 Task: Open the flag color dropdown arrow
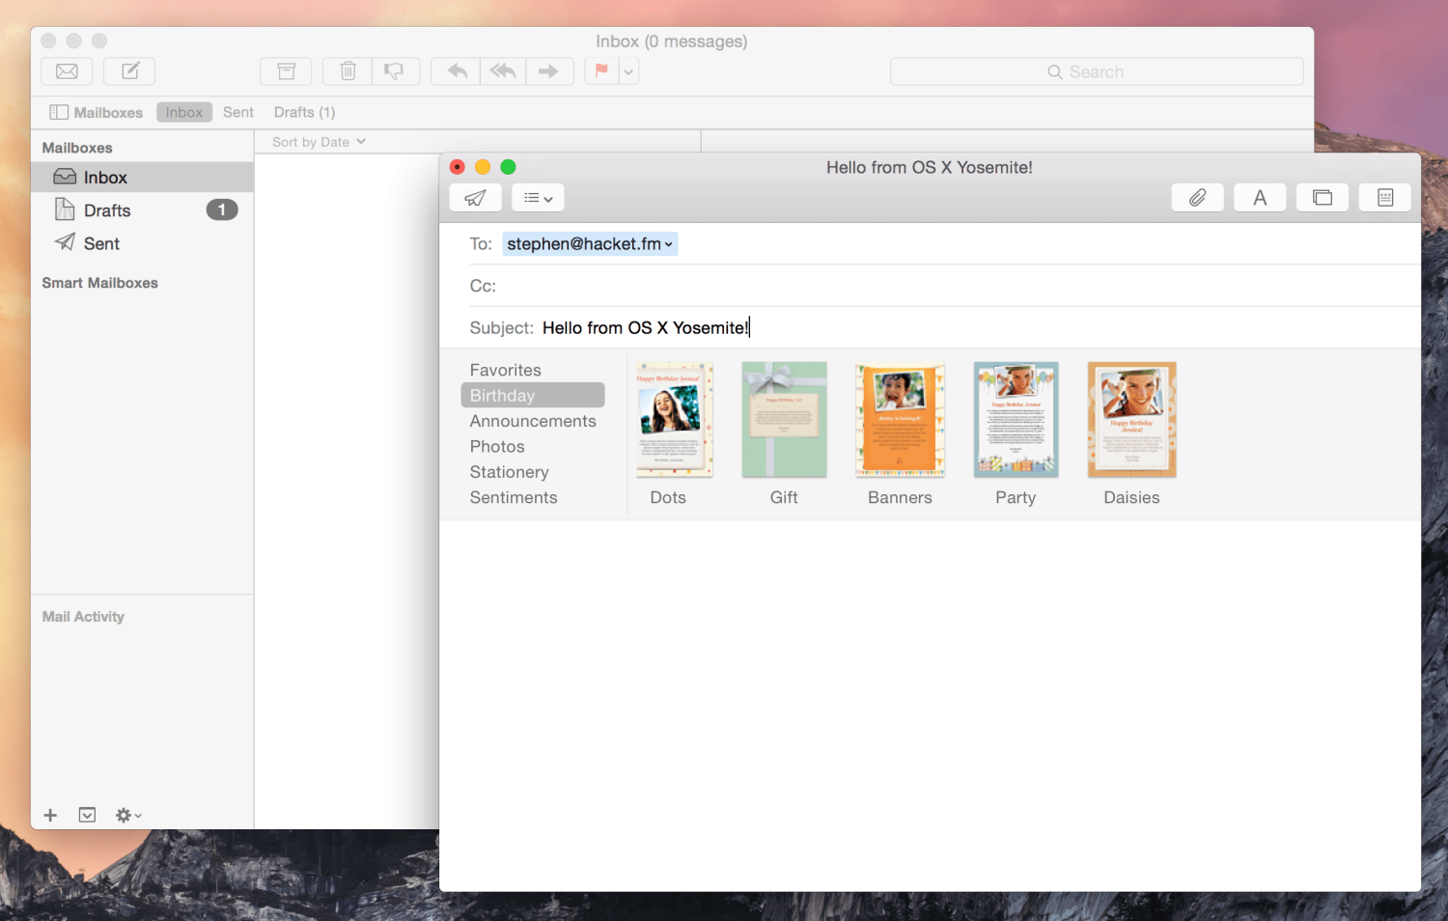(628, 71)
